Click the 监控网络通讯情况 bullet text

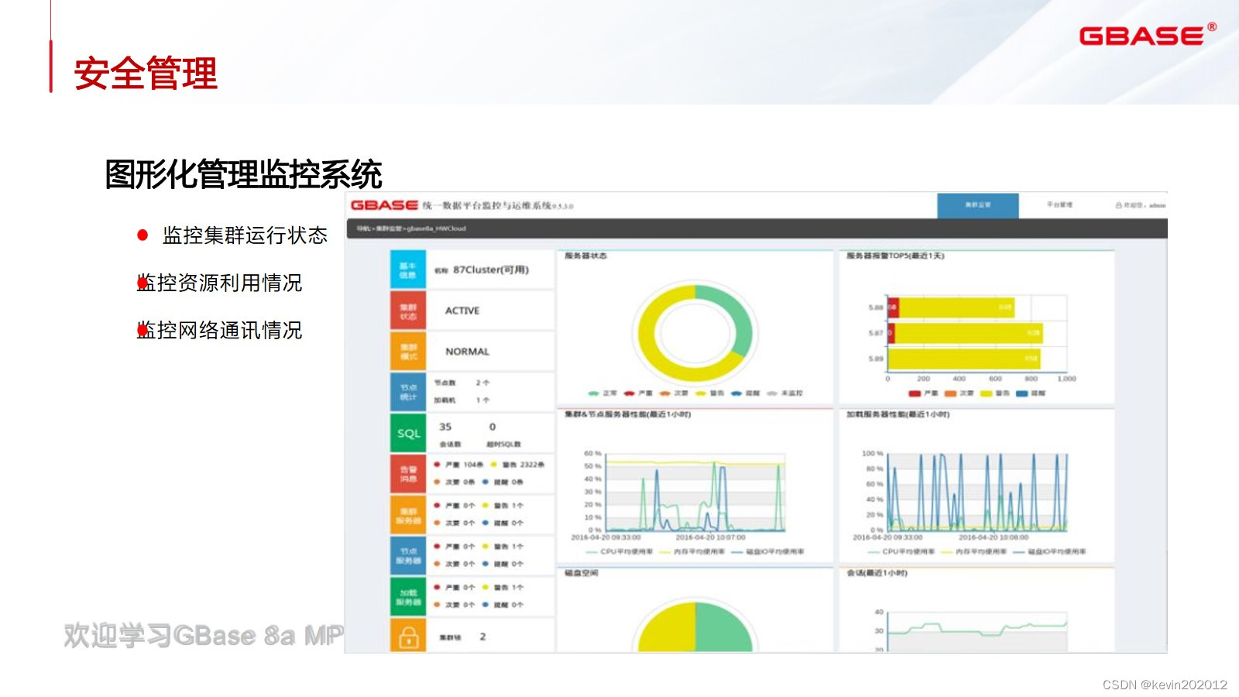220,331
